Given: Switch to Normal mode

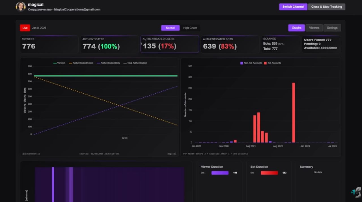Looking at the screenshot, I should pos(170,28).
